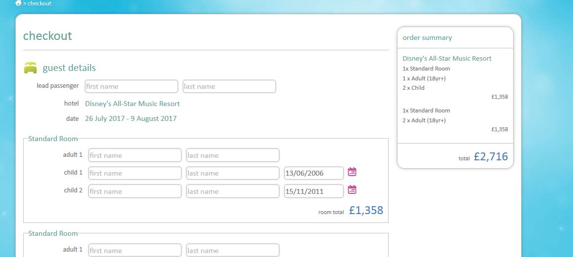This screenshot has height=257, width=573.
Task: Click first 'Standard Room' fieldset legend
Action: coord(53,139)
